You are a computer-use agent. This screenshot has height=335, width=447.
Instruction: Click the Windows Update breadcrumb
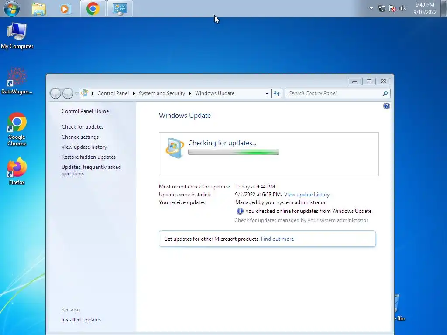pos(215,93)
